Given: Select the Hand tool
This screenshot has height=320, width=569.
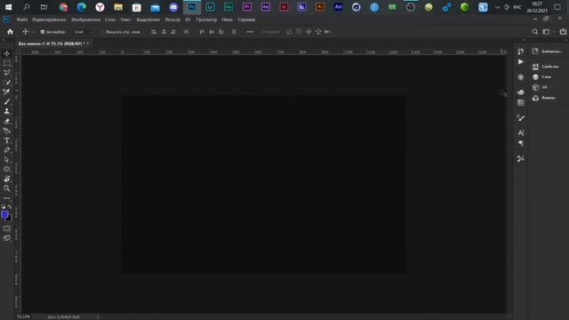Looking at the screenshot, I should 6,179.
